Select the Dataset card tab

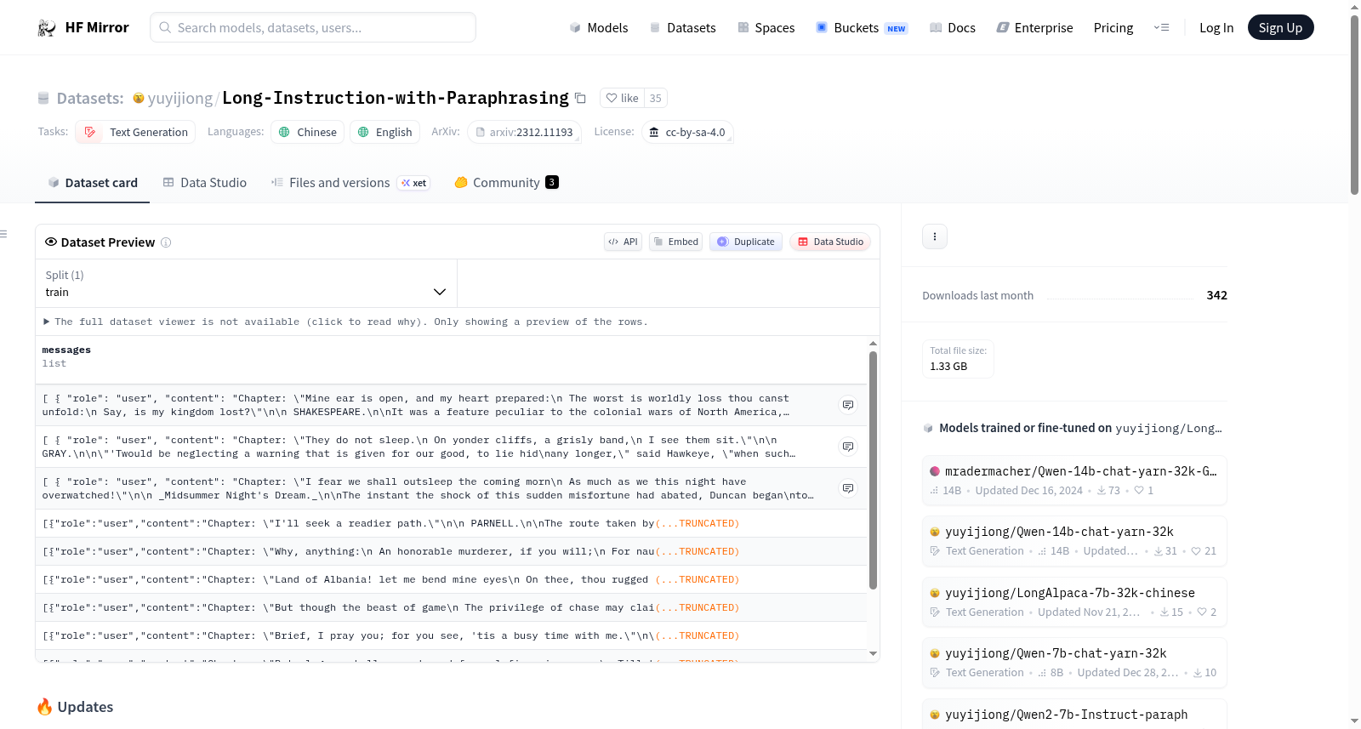coord(92,183)
